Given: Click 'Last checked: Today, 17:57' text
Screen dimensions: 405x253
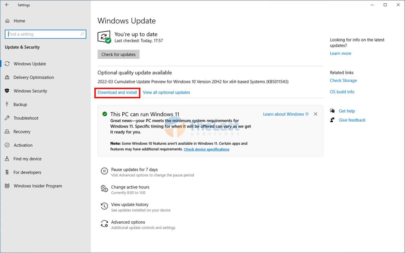Looking at the screenshot, I should click(x=139, y=41).
